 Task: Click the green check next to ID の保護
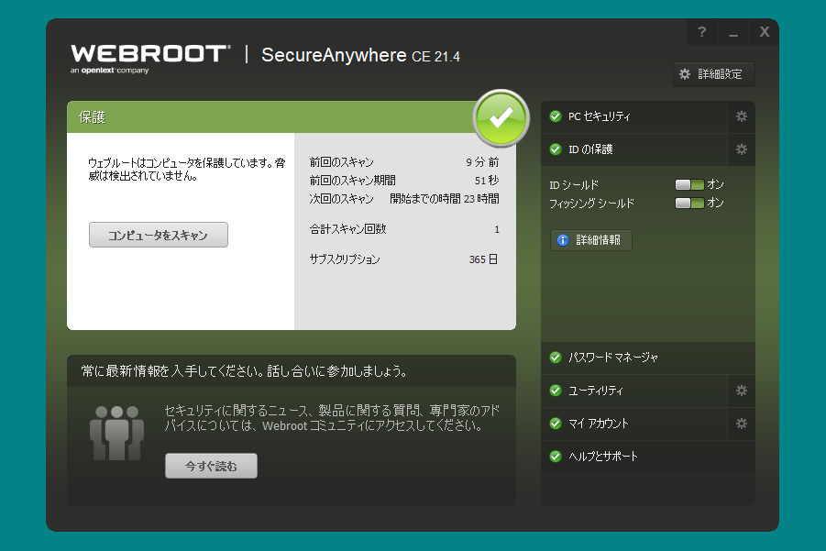coord(556,149)
